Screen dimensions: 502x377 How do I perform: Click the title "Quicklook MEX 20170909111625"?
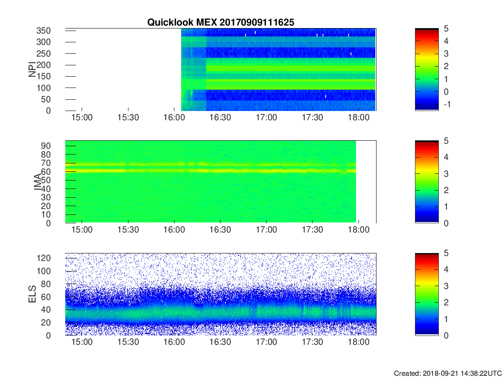[x=220, y=23]
